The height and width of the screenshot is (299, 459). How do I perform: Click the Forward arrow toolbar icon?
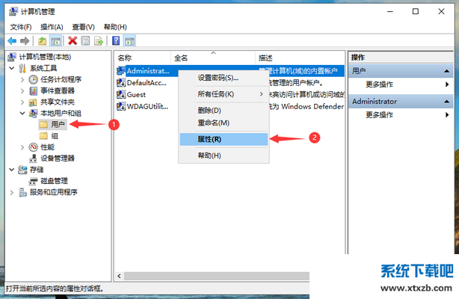tap(25, 40)
